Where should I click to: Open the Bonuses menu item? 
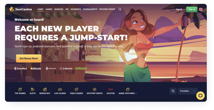(59, 9)
